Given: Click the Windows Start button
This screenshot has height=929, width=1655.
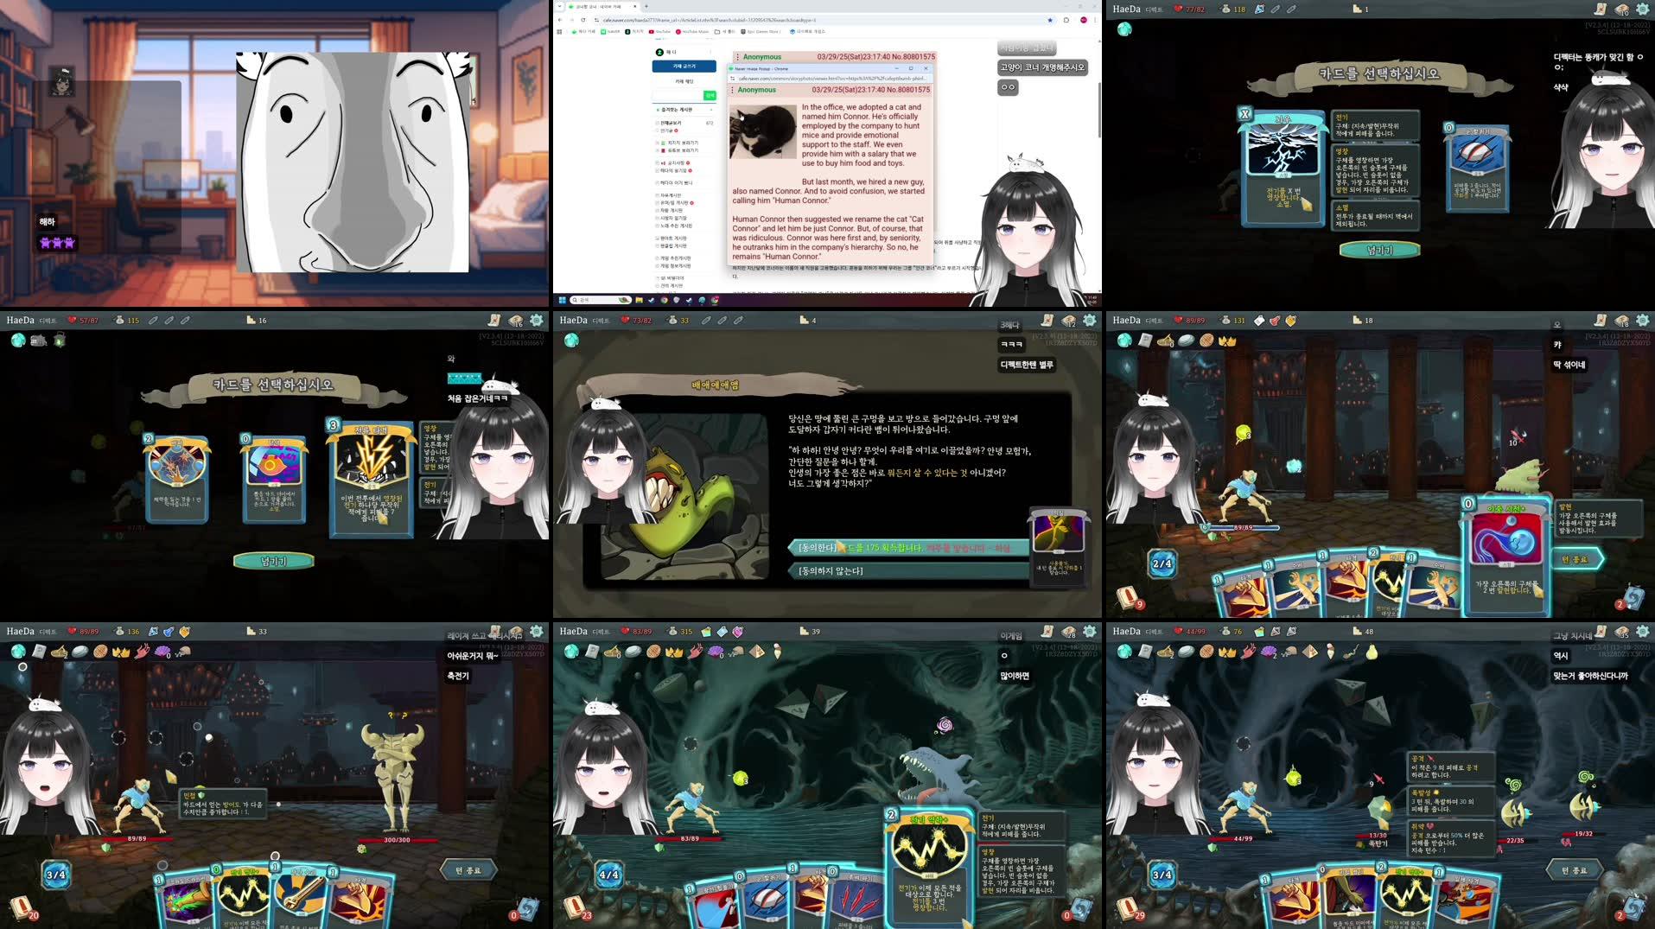Looking at the screenshot, I should click(562, 300).
